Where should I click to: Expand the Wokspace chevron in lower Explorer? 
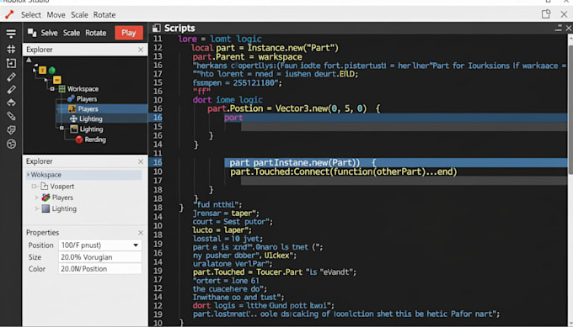click(x=28, y=175)
